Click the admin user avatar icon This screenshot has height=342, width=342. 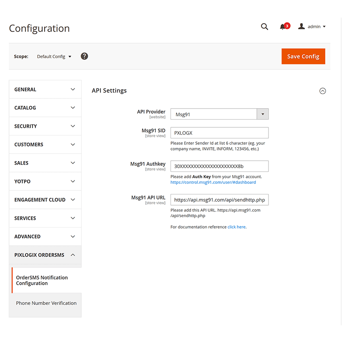click(301, 27)
